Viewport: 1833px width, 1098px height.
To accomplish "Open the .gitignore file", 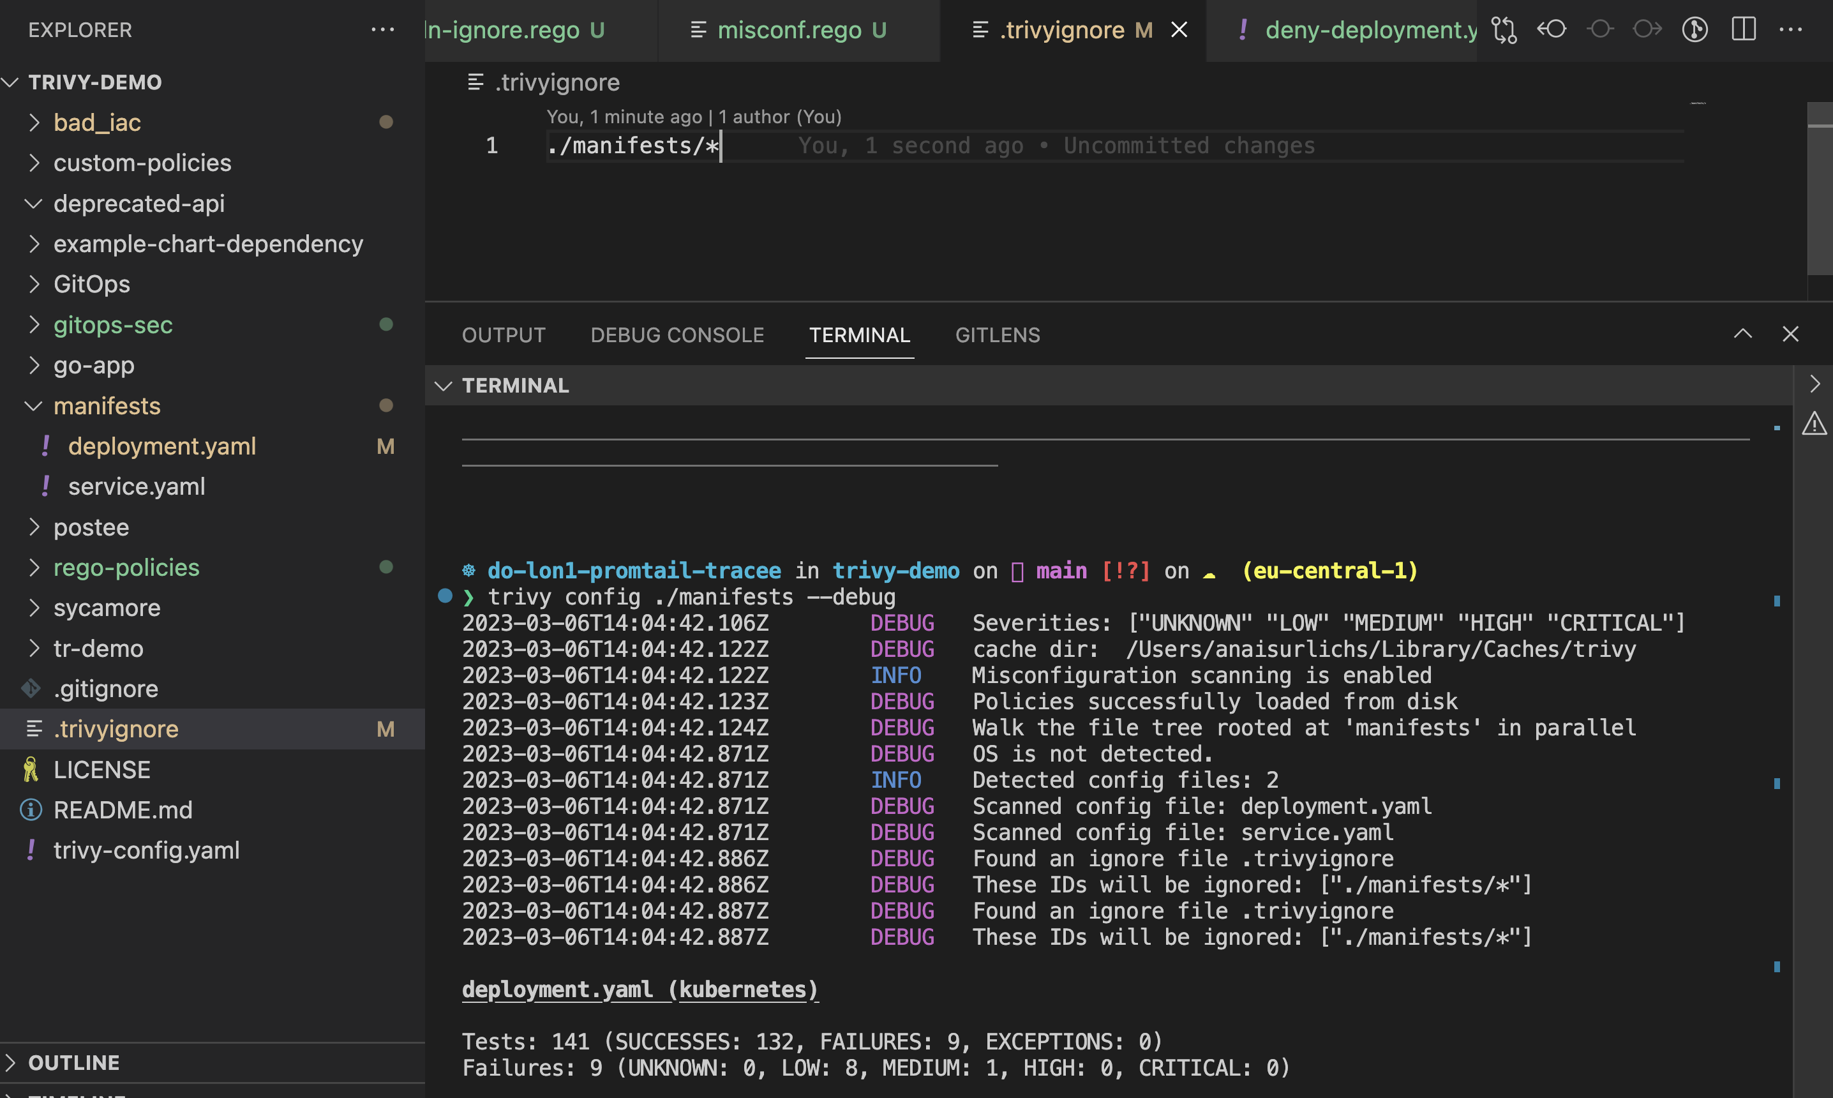I will point(211,689).
